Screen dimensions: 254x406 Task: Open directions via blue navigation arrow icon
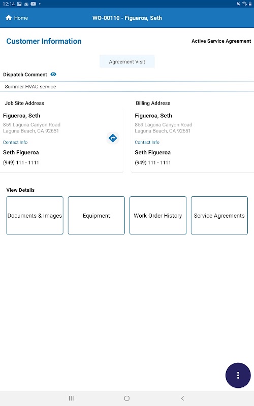point(112,138)
